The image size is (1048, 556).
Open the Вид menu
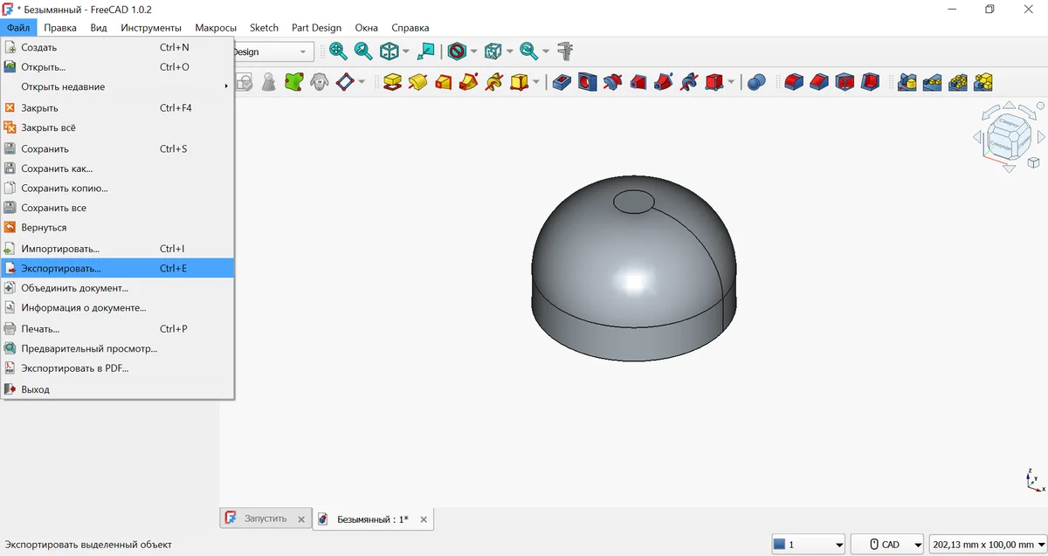(99, 28)
